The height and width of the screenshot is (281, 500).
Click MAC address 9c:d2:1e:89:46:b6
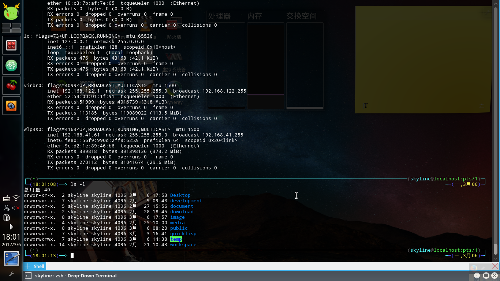click(90, 146)
